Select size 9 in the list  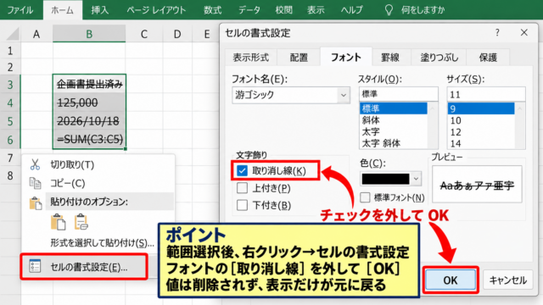click(481, 108)
